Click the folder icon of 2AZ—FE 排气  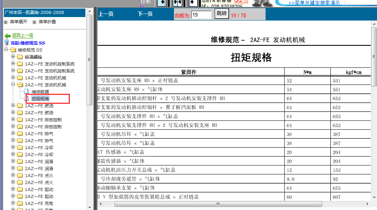click(20, 140)
